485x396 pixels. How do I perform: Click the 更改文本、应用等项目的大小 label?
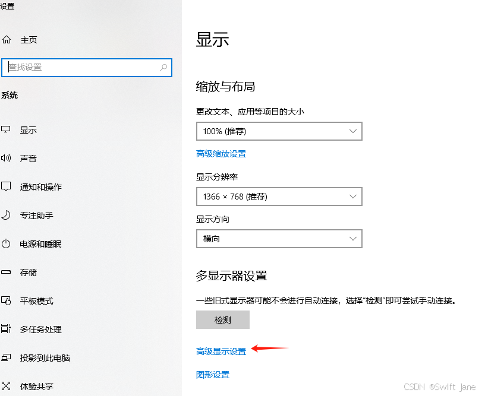click(x=250, y=112)
